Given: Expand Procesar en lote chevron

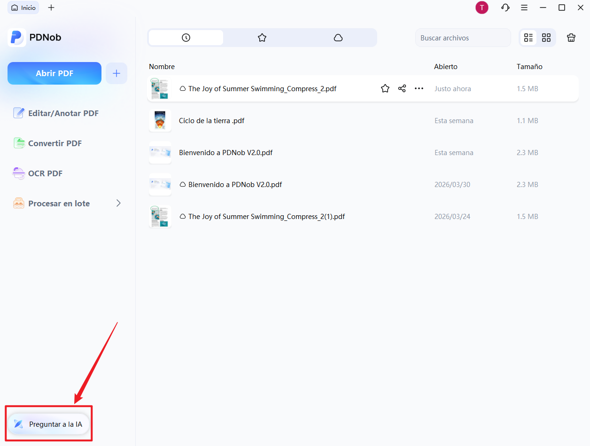Looking at the screenshot, I should pyautogui.click(x=118, y=203).
